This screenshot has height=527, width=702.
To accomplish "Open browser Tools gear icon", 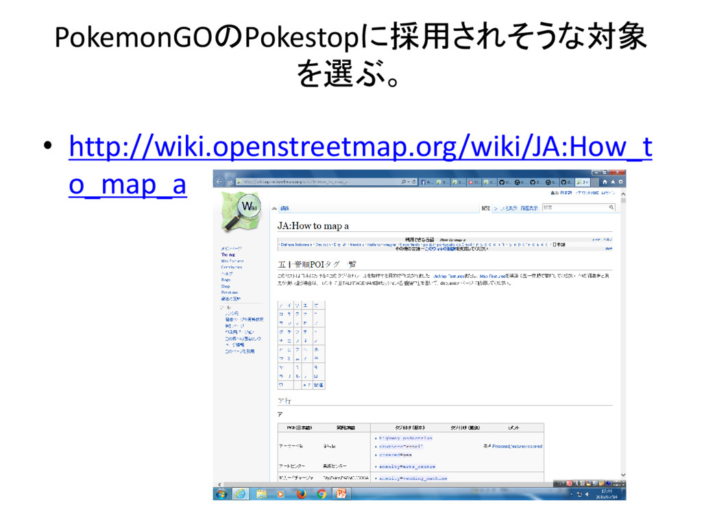I will pyautogui.click(x=620, y=182).
